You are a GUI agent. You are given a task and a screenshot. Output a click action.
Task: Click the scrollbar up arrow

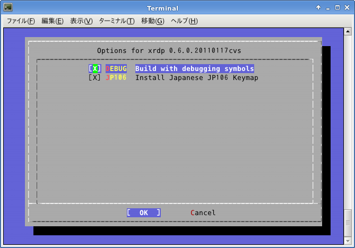click(348, 31)
